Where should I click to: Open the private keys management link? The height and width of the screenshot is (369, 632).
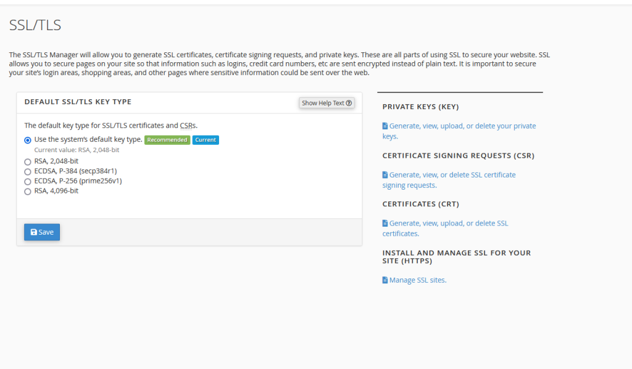click(462, 126)
